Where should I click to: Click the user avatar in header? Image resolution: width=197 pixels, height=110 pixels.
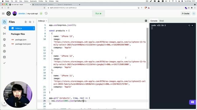(x=15, y=13)
